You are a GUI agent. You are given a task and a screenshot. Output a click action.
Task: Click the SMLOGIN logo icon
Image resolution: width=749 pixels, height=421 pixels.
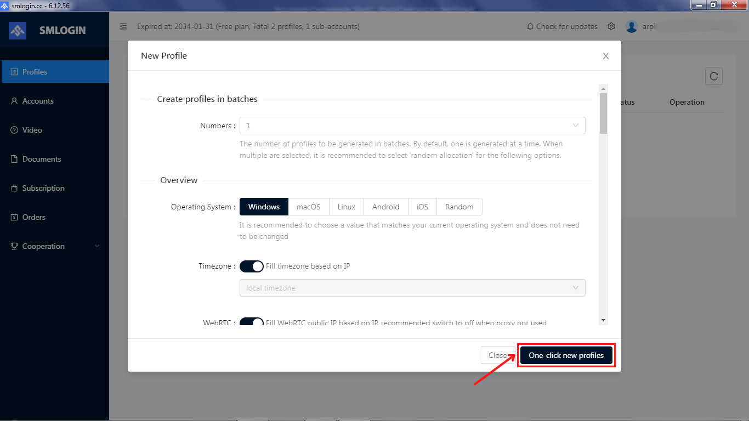point(18,30)
